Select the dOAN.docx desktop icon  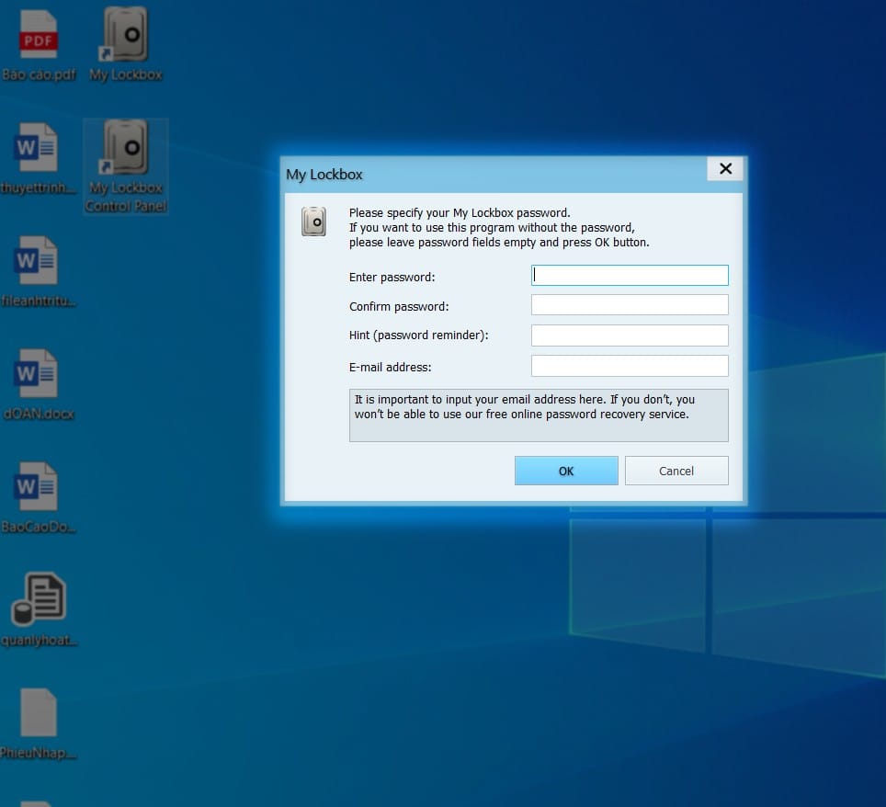point(38,384)
